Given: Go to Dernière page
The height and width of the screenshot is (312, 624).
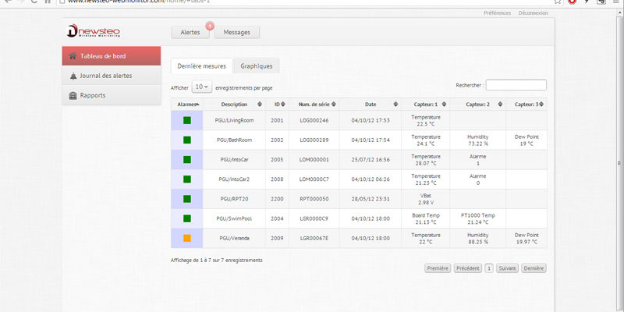Looking at the screenshot, I should (x=534, y=268).
